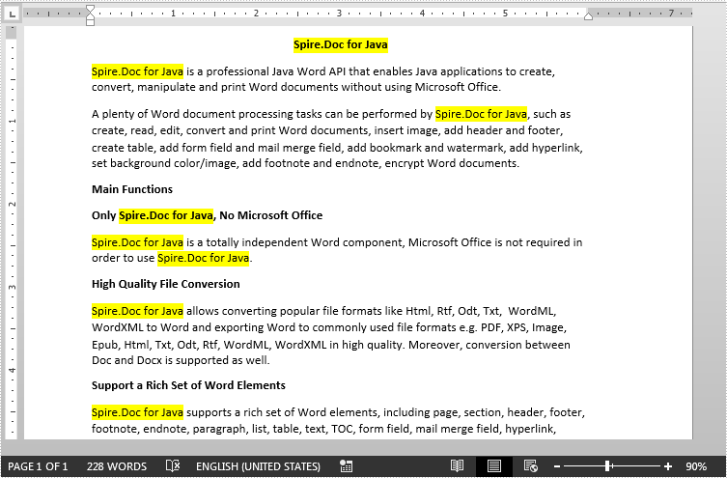This screenshot has width=727, height=478.
Task: Click PAGE 1 OF 1 in status bar
Action: (x=38, y=466)
